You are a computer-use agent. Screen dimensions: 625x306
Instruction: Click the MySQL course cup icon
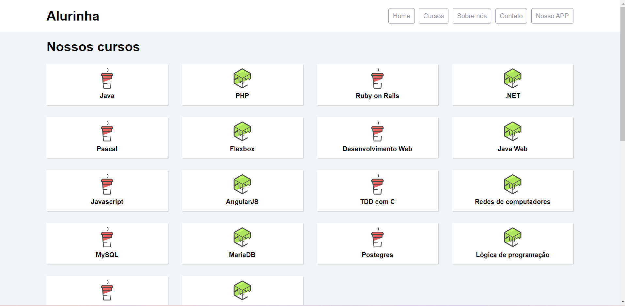(x=107, y=237)
